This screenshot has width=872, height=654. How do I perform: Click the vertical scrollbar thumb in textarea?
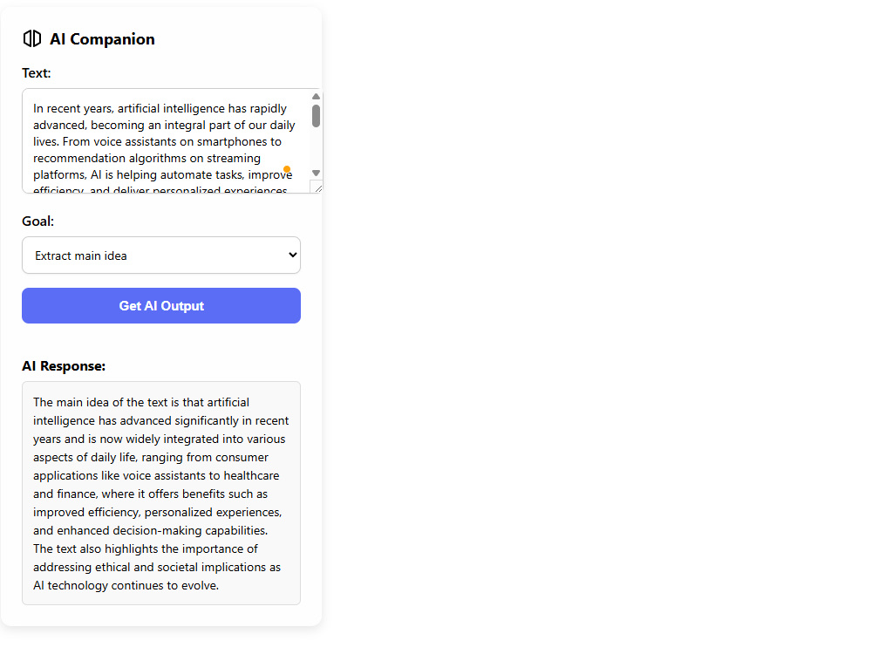[316, 116]
